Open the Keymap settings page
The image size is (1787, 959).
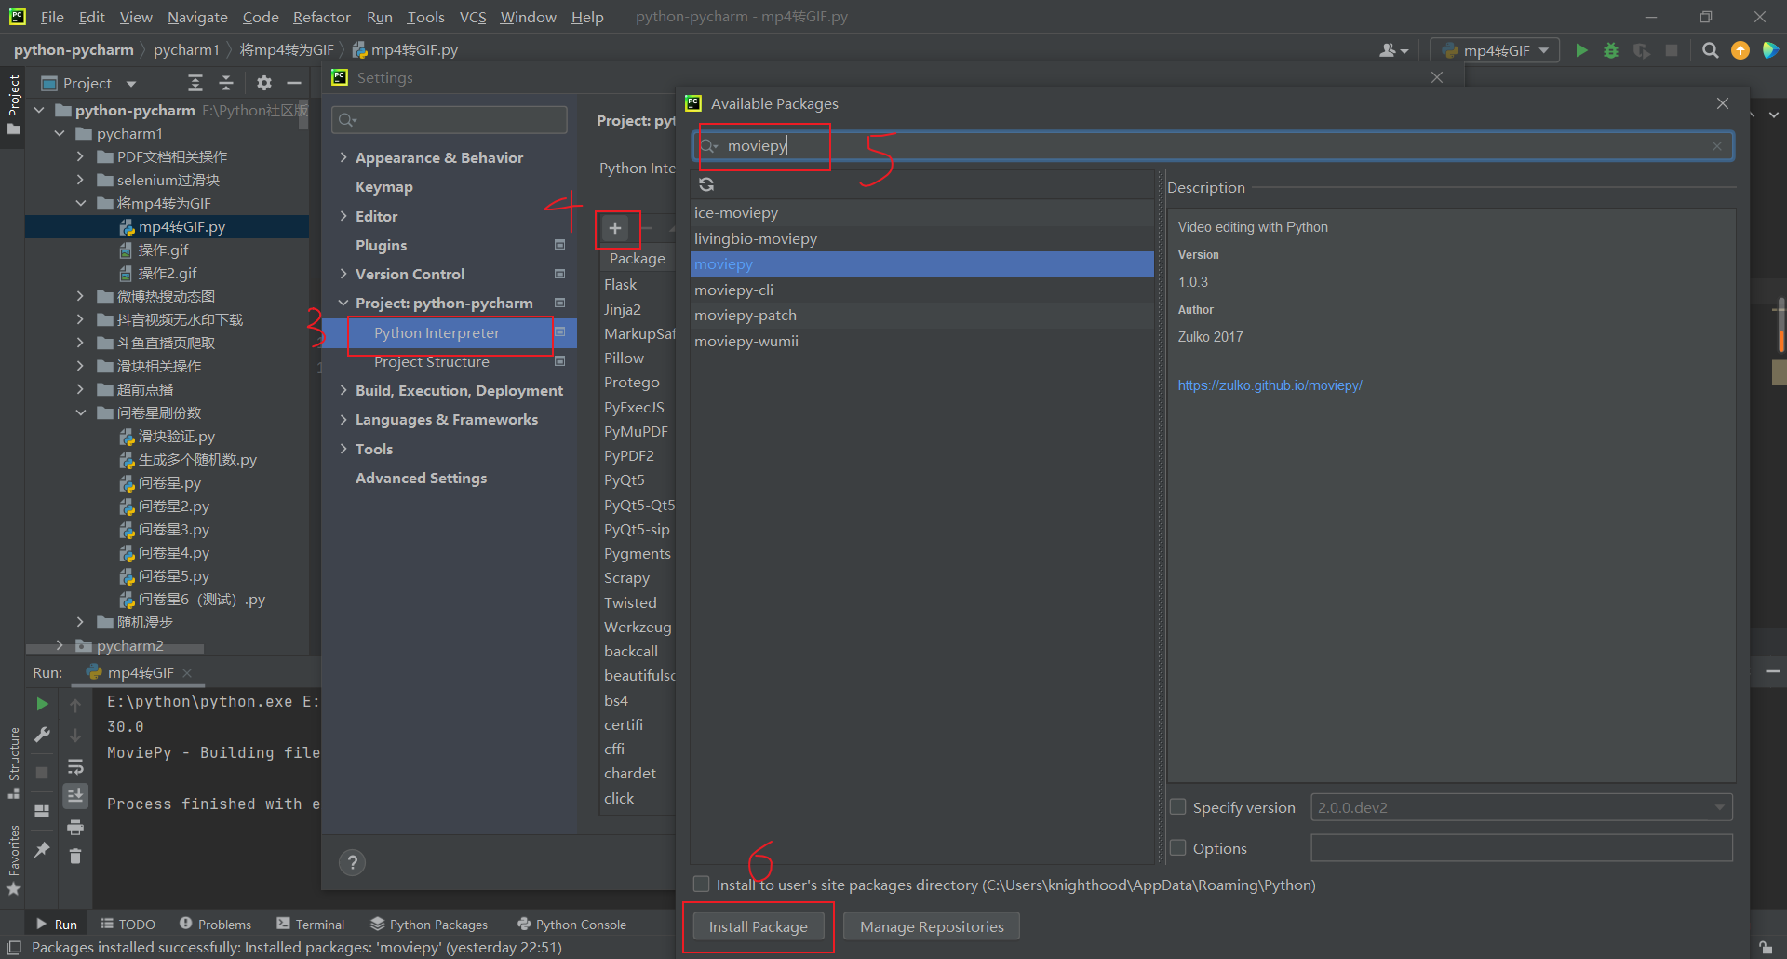click(x=383, y=187)
